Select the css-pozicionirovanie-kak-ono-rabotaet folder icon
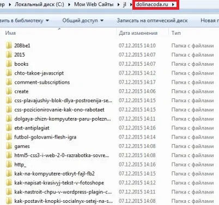Screen dimensions: 219x205 9,109
